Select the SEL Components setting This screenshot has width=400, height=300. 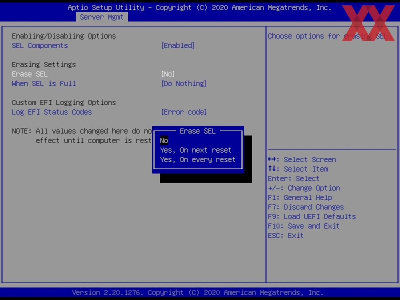point(40,46)
